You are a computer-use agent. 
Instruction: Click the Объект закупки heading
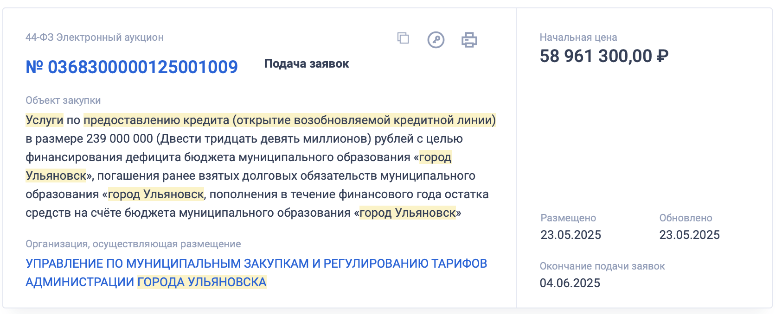(x=63, y=100)
